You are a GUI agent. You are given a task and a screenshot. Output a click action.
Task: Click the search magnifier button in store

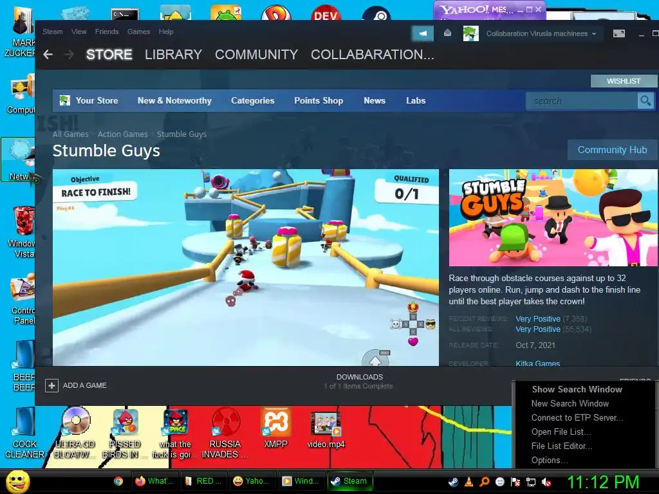645,101
